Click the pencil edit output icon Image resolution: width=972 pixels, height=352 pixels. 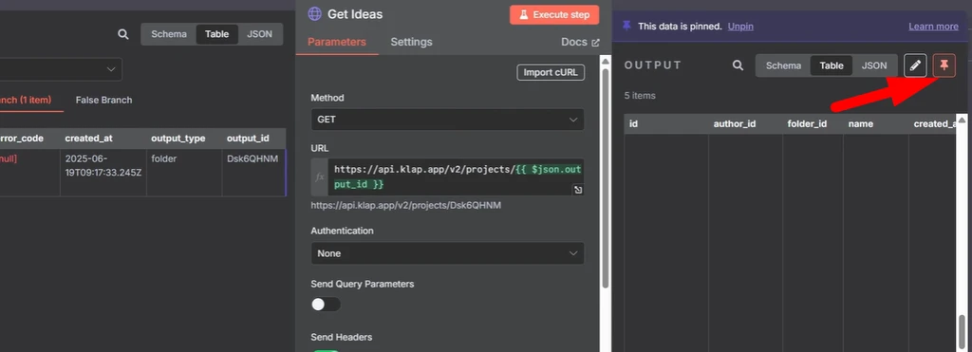click(915, 65)
